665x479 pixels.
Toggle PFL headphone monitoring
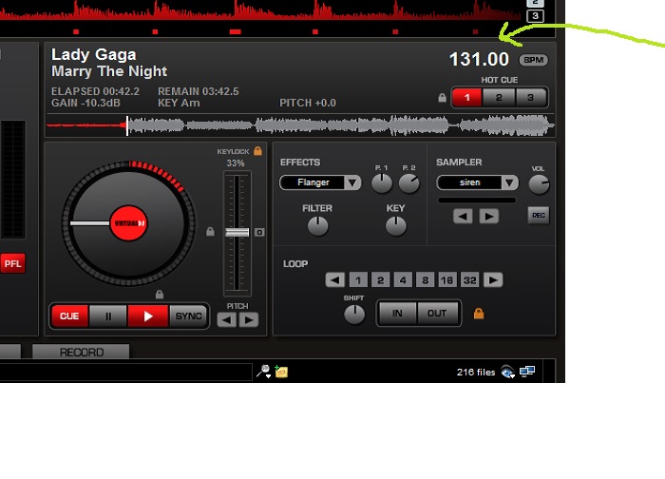pos(12,263)
